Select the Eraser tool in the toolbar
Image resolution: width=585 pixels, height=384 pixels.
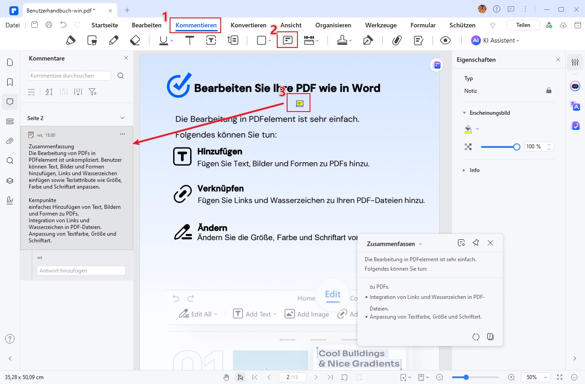point(135,40)
